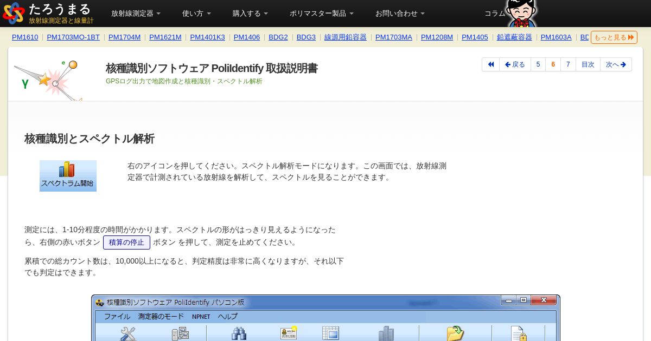This screenshot has width=651, height=341.
Task: Open ファイル menu in PoliIdentify window
Action: click(x=117, y=317)
